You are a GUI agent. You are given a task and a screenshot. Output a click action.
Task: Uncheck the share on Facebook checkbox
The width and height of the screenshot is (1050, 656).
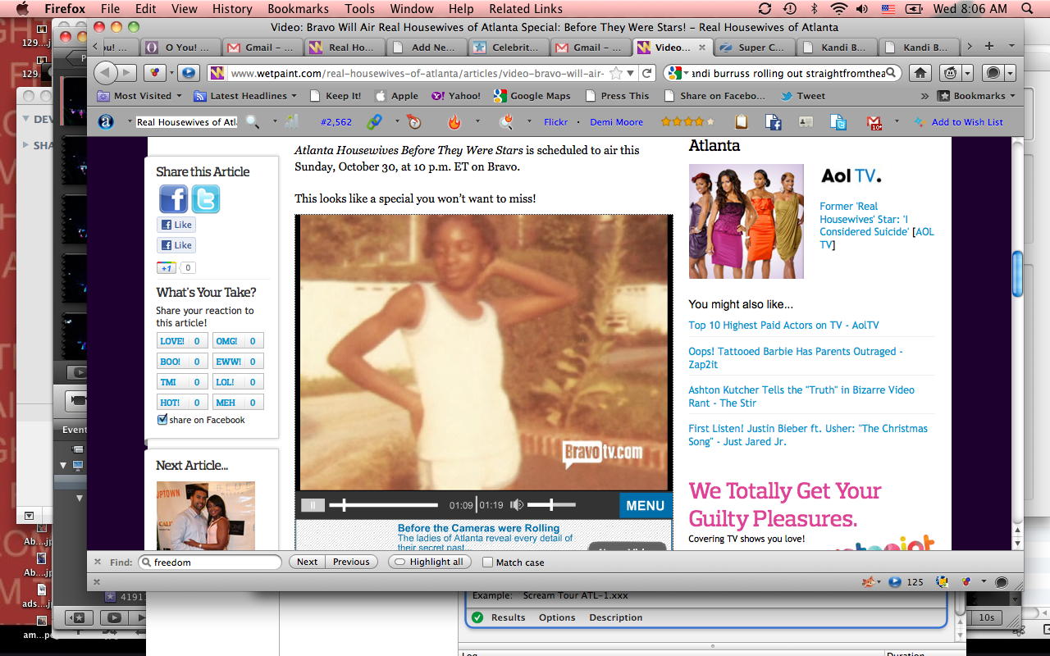(x=162, y=420)
